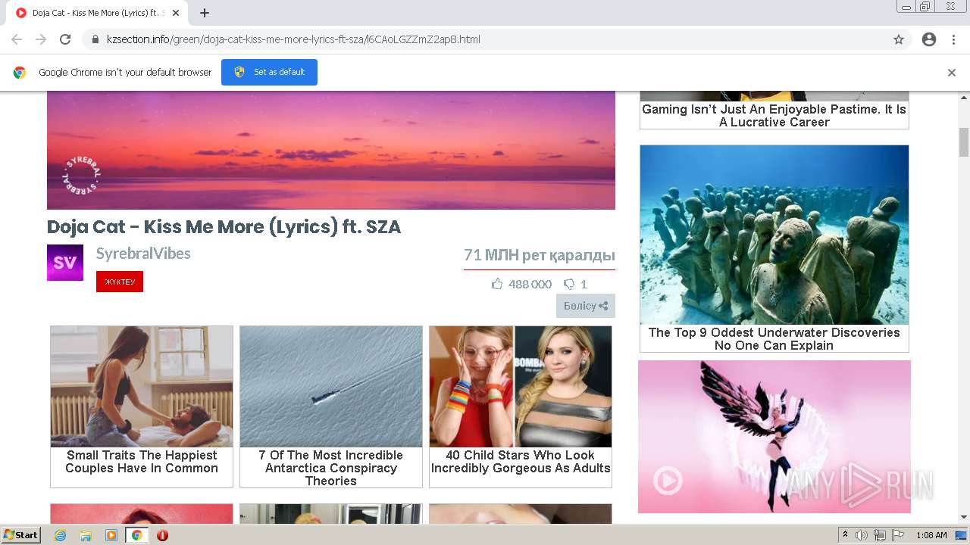Screen dimensions: 970x545
Task: Open Antarctica Conspiracy Theories thumbnail
Action: point(331,387)
